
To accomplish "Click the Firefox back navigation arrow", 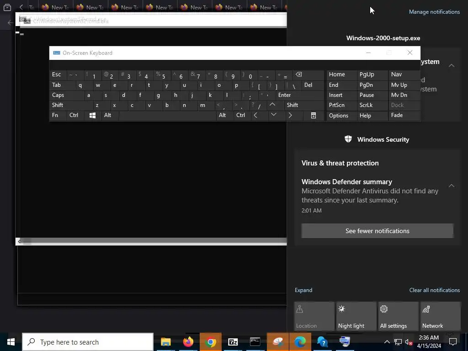I will [11, 22].
